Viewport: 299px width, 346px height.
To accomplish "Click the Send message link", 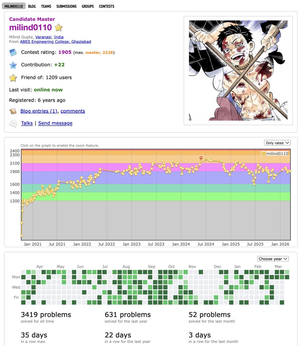I will pos(55,123).
